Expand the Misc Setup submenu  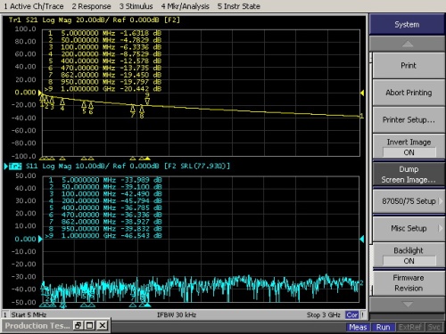[409, 228]
